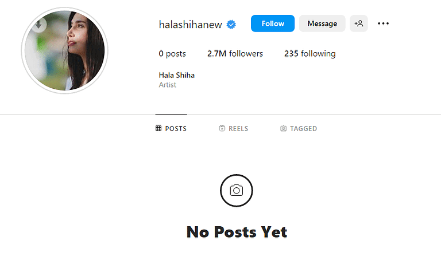Select the POSTS tab

coord(171,128)
